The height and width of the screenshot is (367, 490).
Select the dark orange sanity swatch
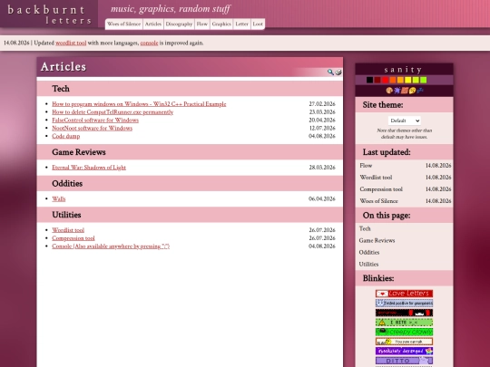click(x=393, y=81)
